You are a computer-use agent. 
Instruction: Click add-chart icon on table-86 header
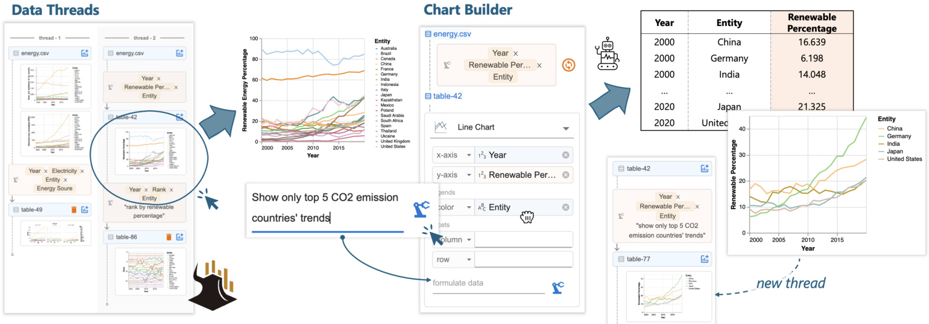(180, 236)
